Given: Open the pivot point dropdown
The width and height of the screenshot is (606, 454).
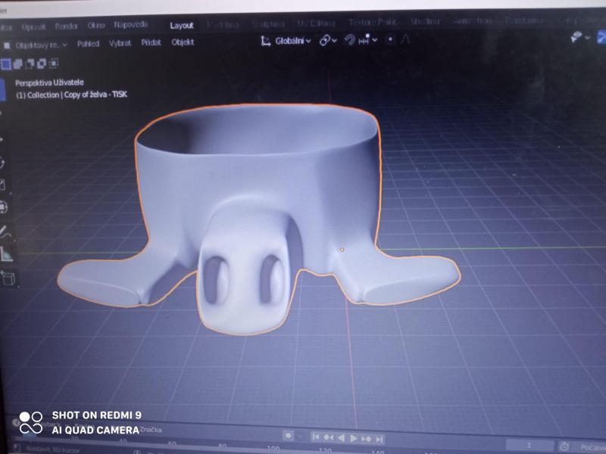Looking at the screenshot, I should 326,41.
